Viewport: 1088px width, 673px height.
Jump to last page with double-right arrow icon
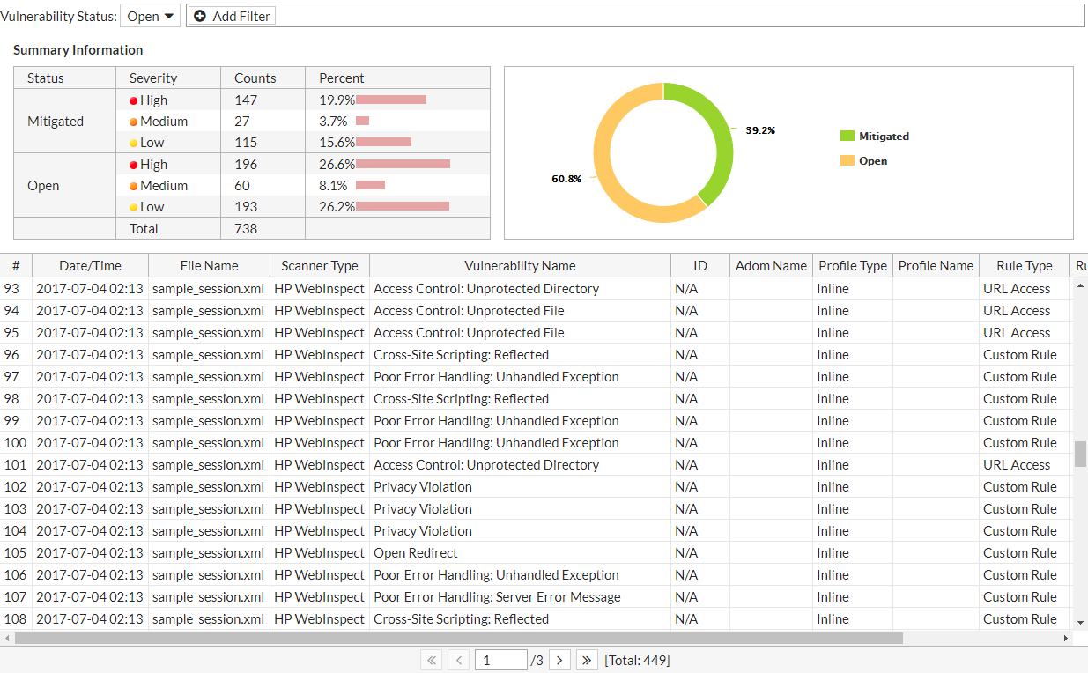click(x=587, y=659)
